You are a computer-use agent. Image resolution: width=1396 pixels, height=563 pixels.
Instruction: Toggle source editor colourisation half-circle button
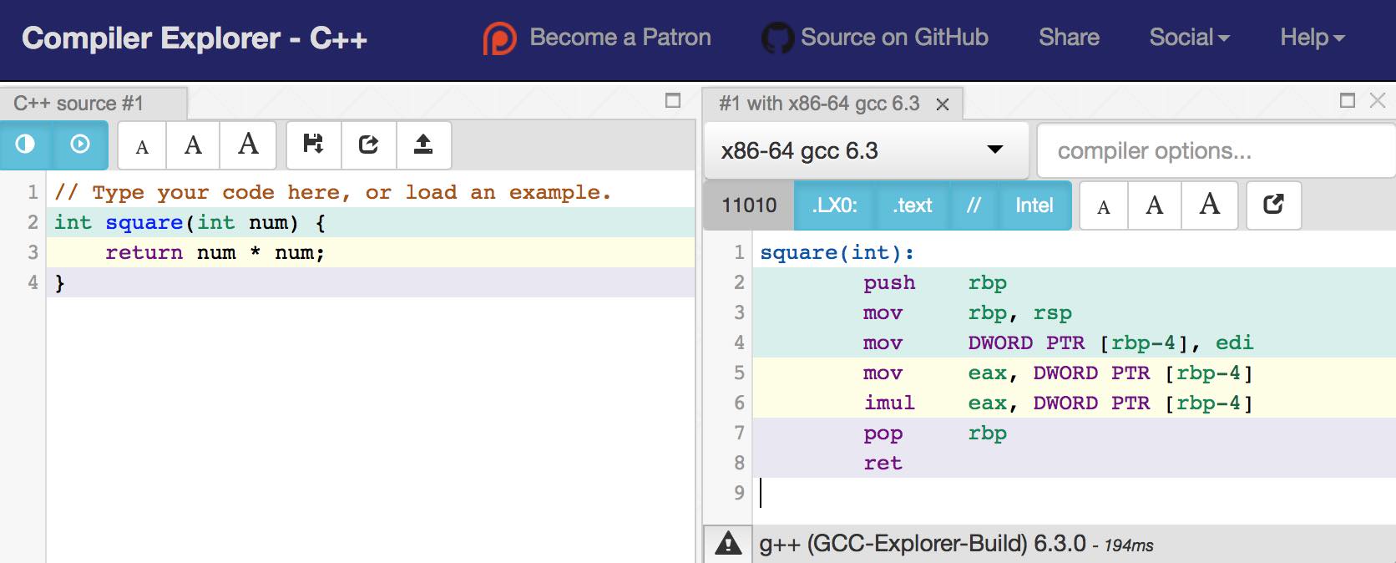pyautogui.click(x=26, y=145)
